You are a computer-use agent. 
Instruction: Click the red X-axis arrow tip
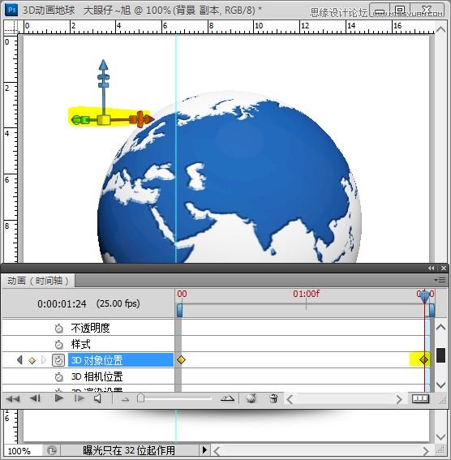[150, 119]
